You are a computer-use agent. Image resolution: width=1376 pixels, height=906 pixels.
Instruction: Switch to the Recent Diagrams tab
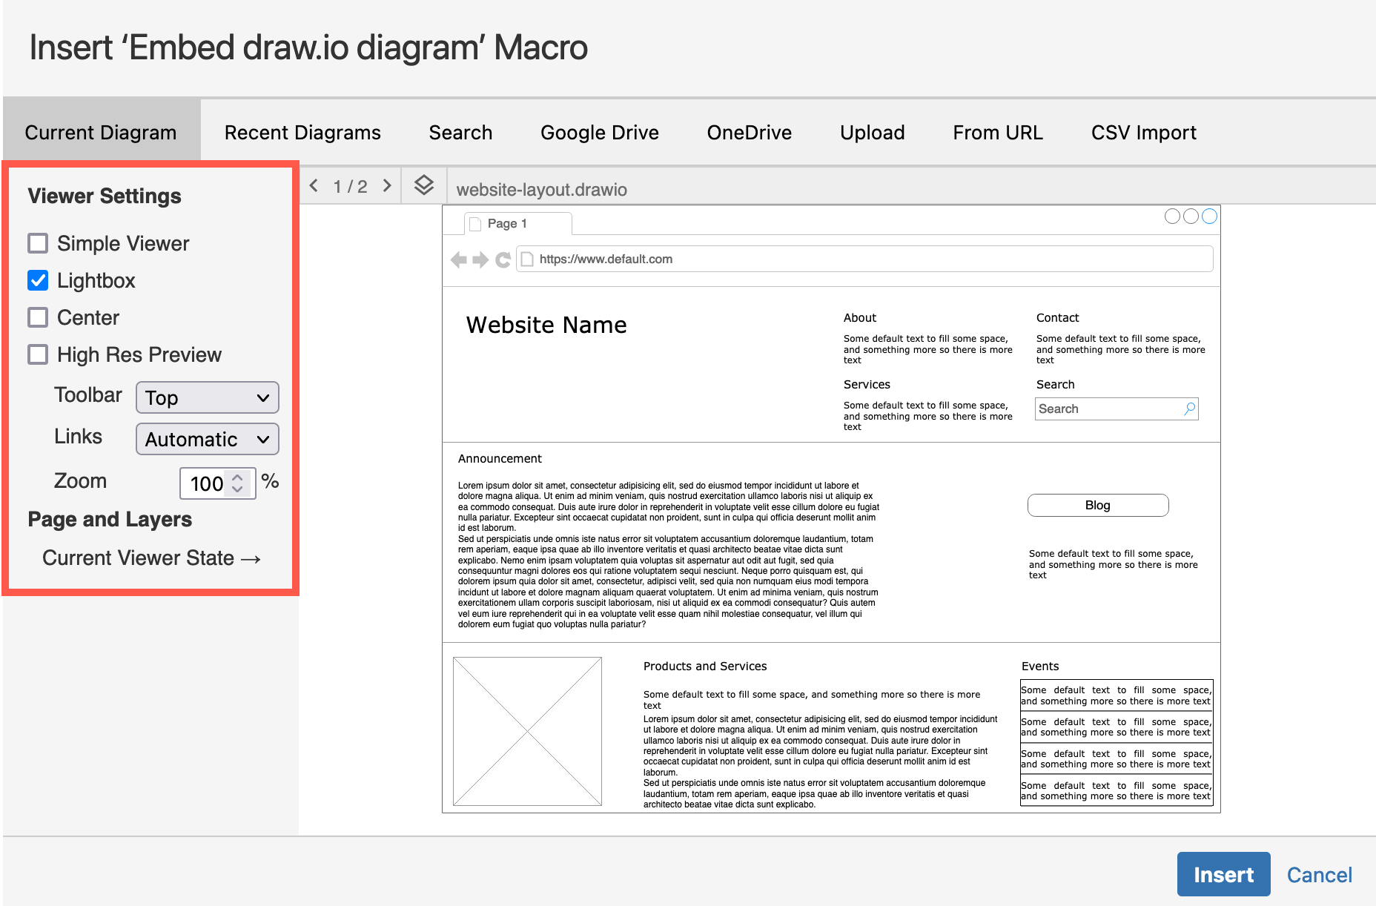tap(302, 132)
